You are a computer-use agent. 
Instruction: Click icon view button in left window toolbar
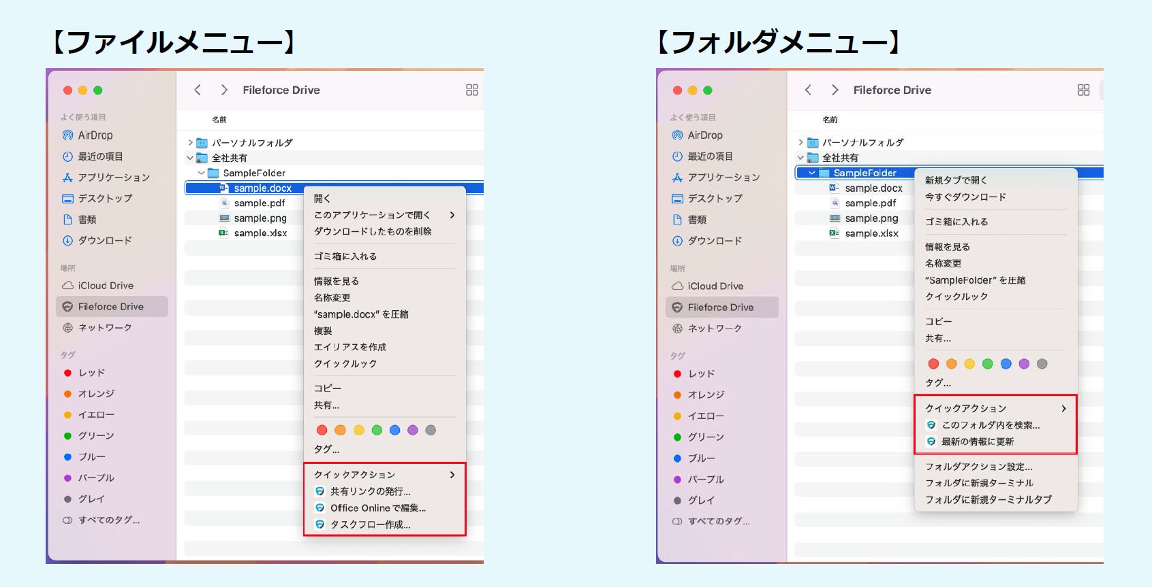[x=472, y=90]
